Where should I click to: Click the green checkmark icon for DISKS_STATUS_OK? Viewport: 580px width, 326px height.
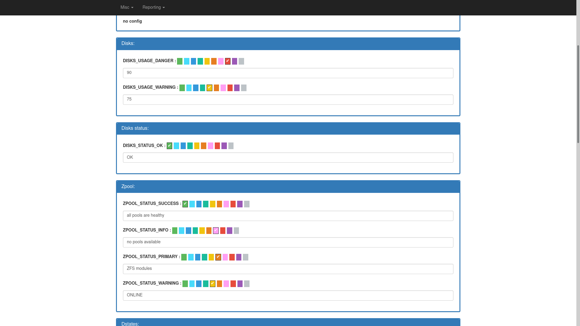[x=169, y=145]
